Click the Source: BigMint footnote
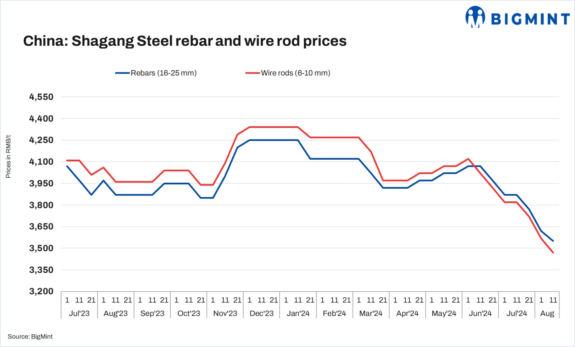This screenshot has width=575, height=347. tap(30, 337)
